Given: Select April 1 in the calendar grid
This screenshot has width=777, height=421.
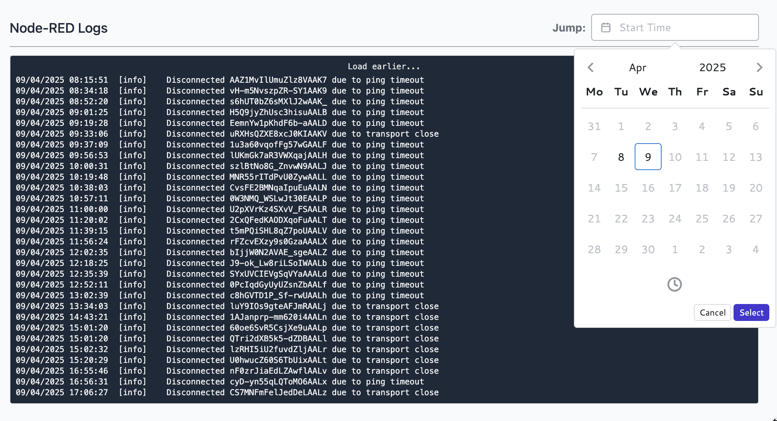Looking at the screenshot, I should (621, 126).
